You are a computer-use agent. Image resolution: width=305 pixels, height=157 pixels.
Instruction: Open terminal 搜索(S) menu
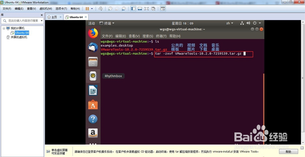pos(148,36)
